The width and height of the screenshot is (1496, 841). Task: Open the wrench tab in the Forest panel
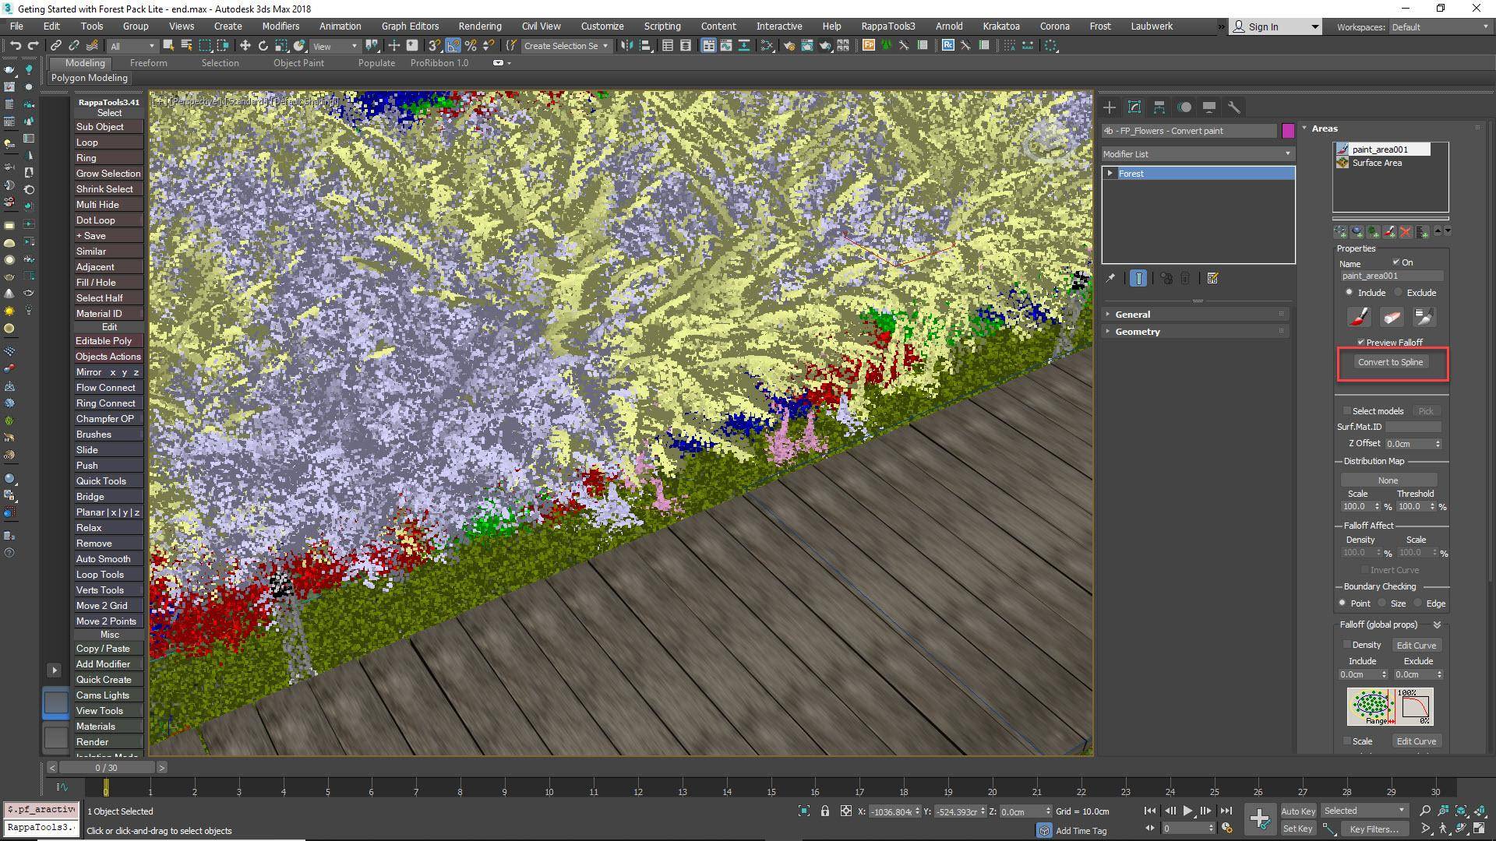pos(1236,107)
